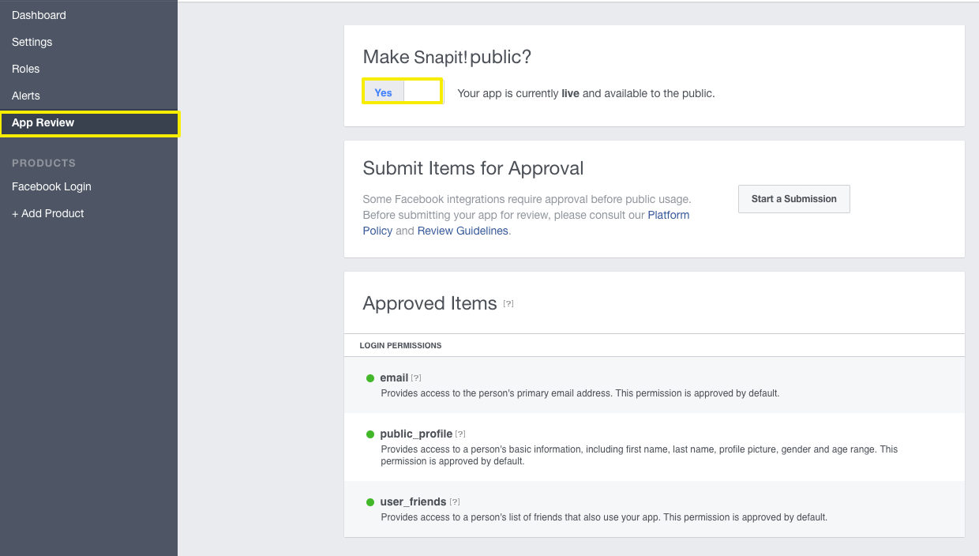Click + Add Product in sidebar
The image size is (979, 556).
[47, 213]
